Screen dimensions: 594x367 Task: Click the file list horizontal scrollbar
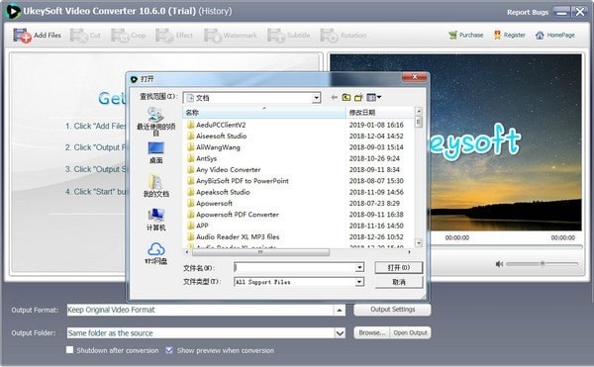(x=260, y=252)
